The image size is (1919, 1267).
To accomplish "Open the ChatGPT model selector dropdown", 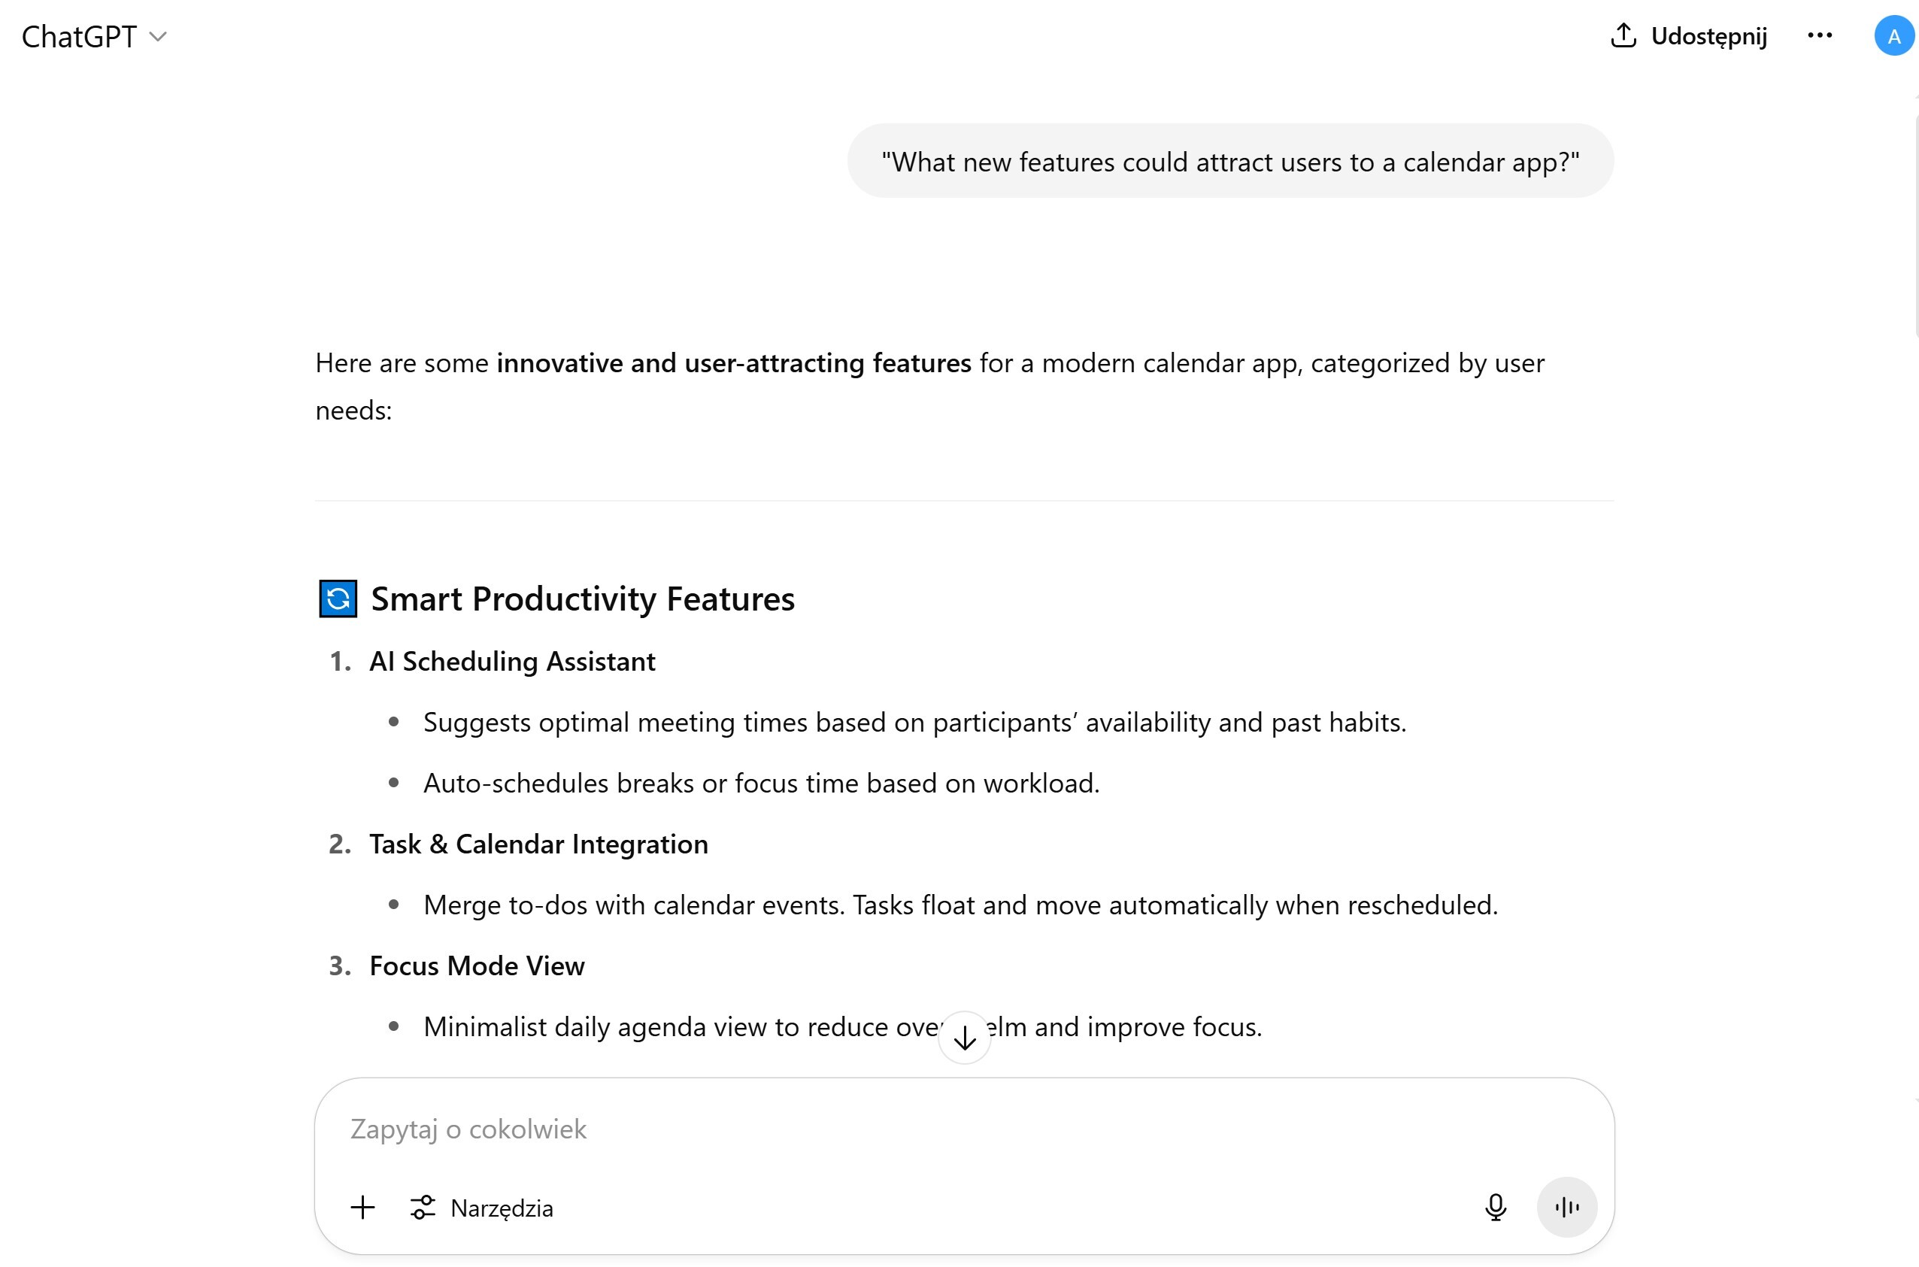I will pyautogui.click(x=94, y=36).
